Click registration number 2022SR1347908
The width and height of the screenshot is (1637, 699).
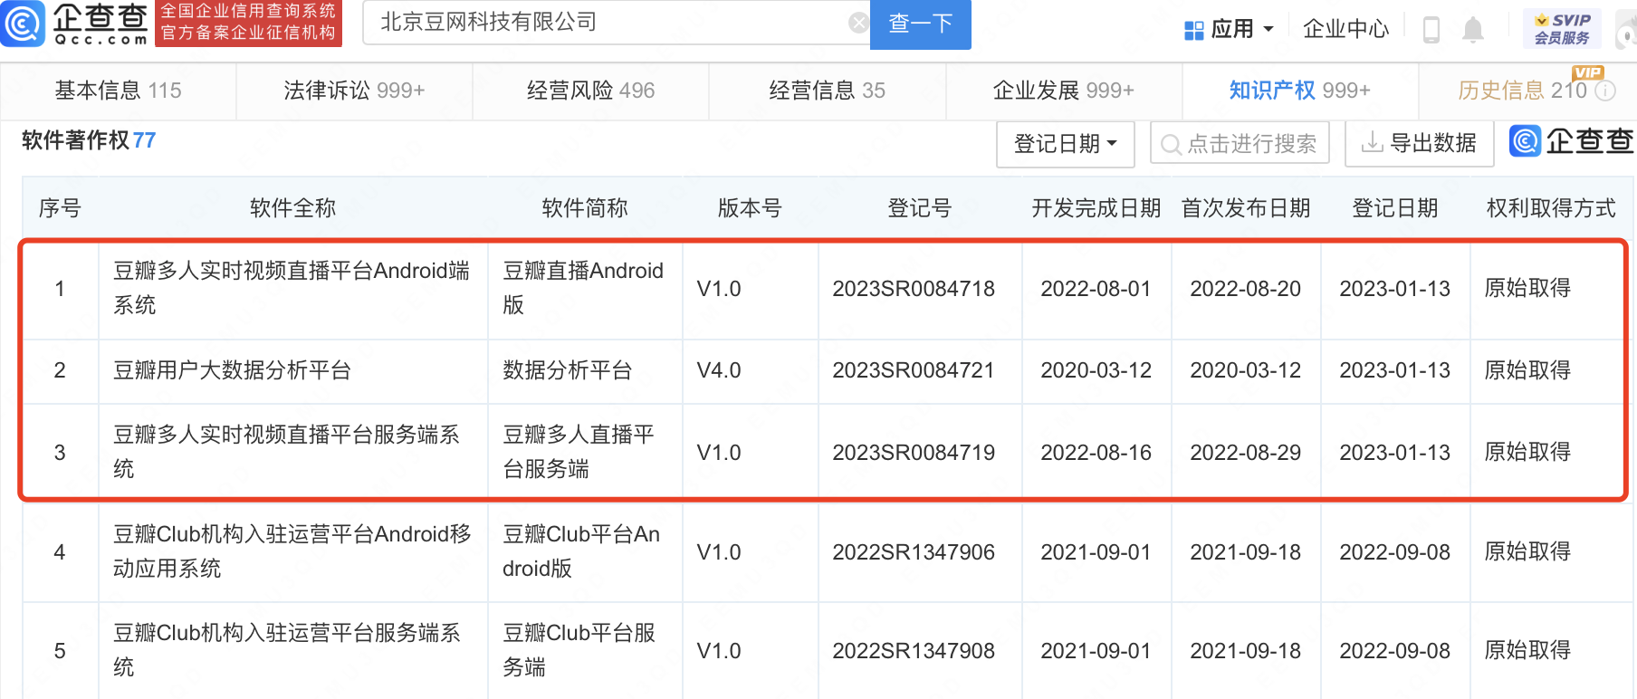pos(914,651)
